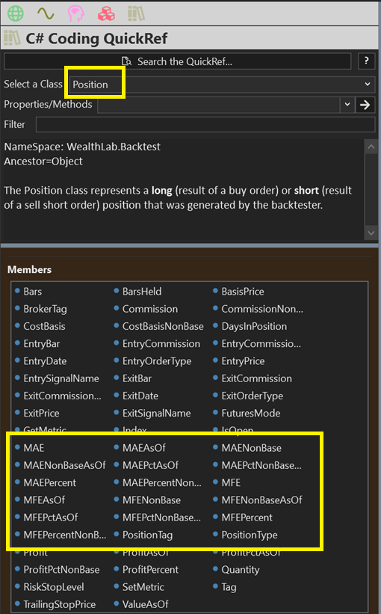
Task: Open the Properties/Methods dropdown arrow
Action: pos(347,105)
